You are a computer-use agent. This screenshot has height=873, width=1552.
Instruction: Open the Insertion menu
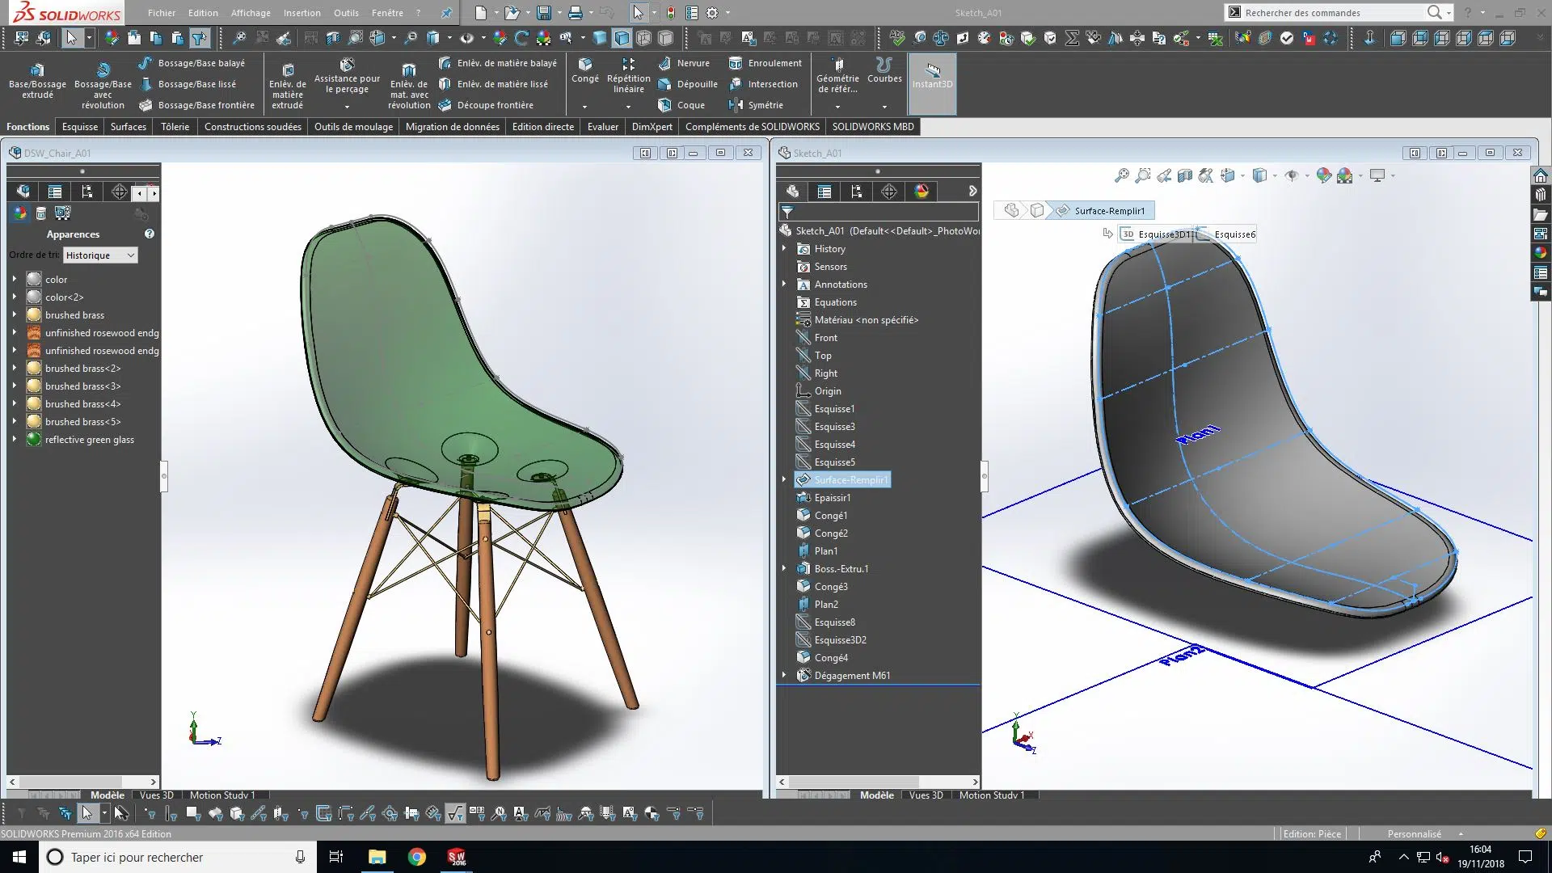(302, 13)
